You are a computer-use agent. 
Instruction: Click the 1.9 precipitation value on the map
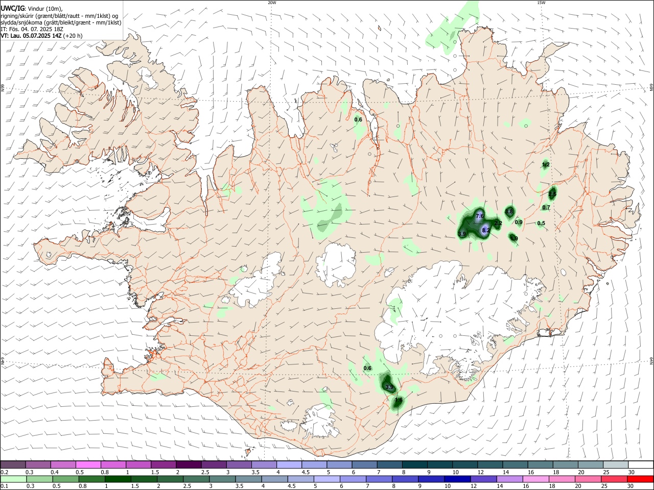click(514, 238)
